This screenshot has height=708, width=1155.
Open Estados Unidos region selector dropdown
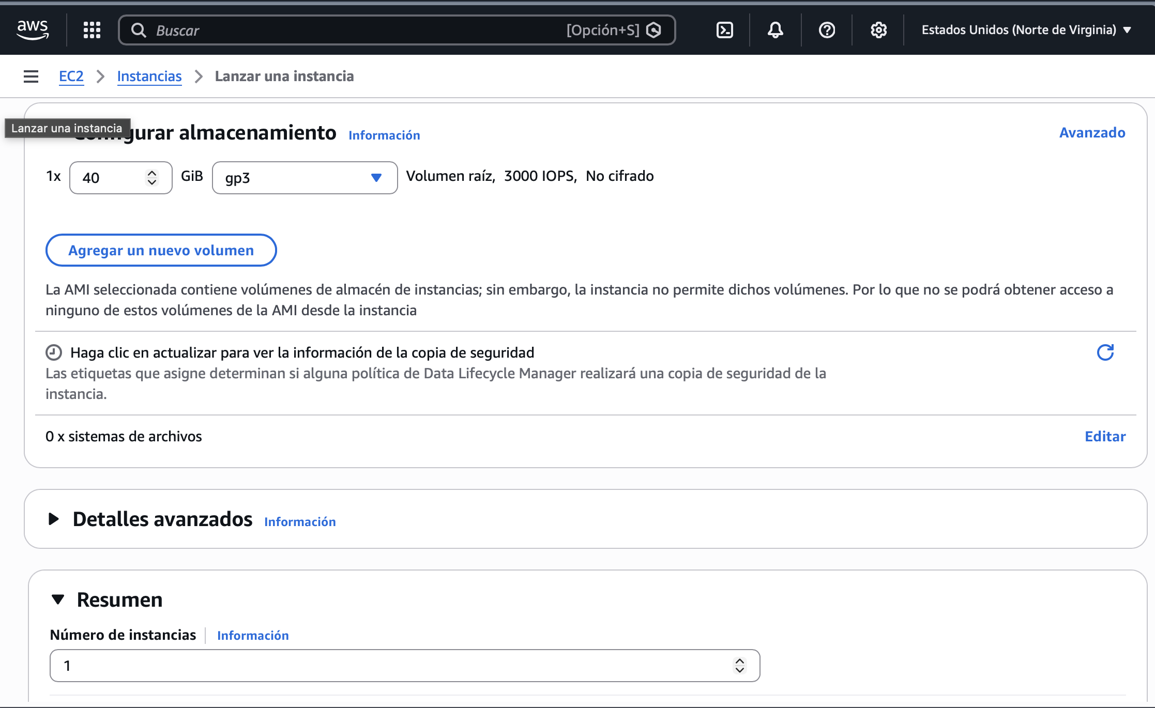(x=1026, y=30)
